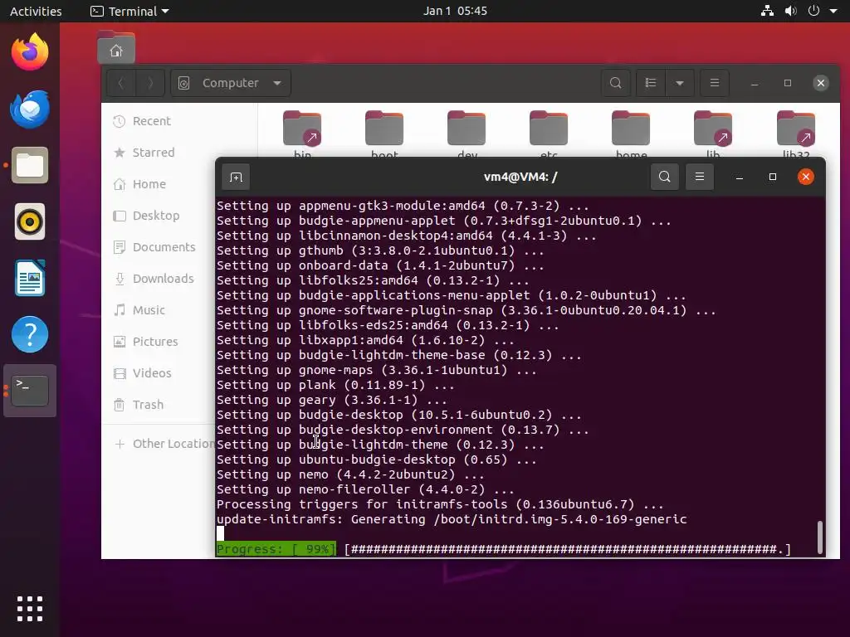Open a new terminal tab
The image size is (850, 637).
[236, 177]
